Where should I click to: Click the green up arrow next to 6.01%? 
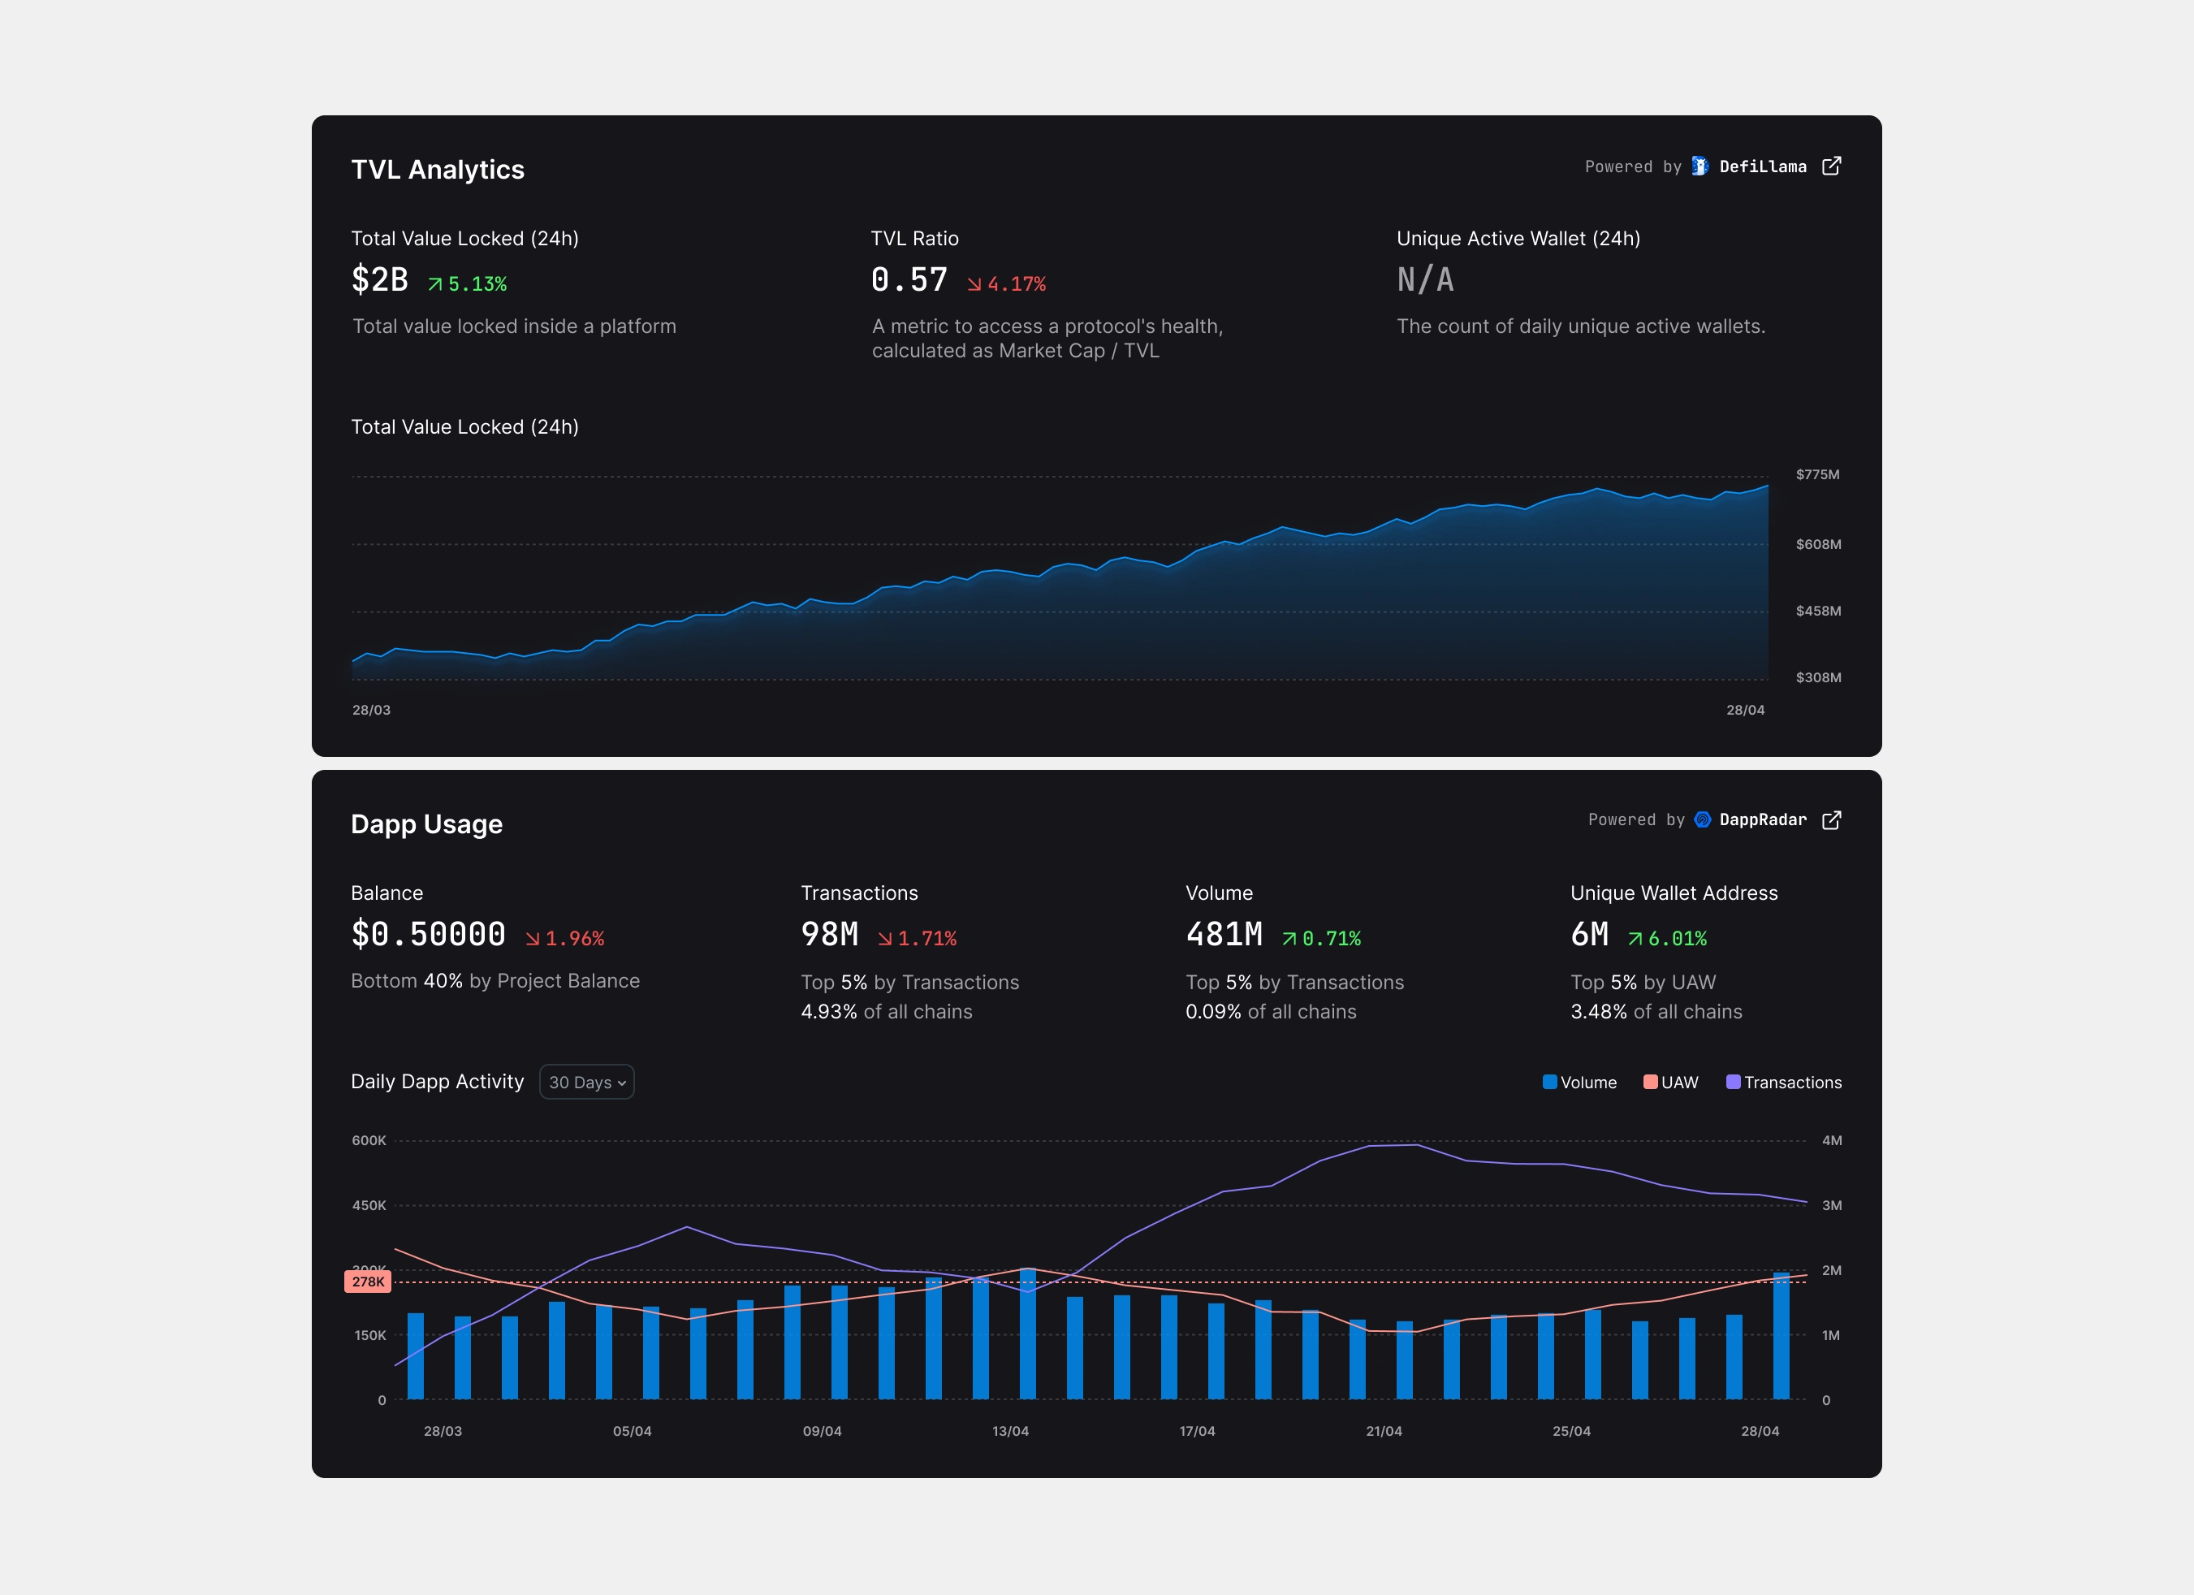pyautogui.click(x=1635, y=939)
